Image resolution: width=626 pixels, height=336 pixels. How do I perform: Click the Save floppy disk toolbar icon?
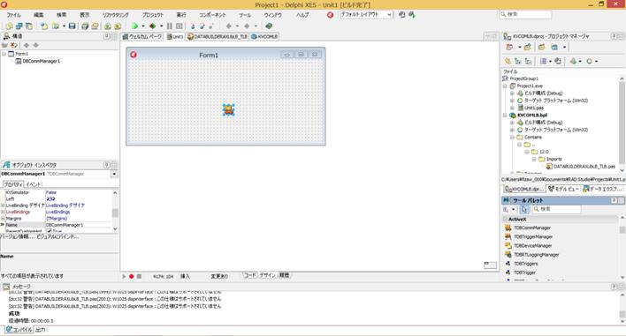pyautogui.click(x=72, y=26)
